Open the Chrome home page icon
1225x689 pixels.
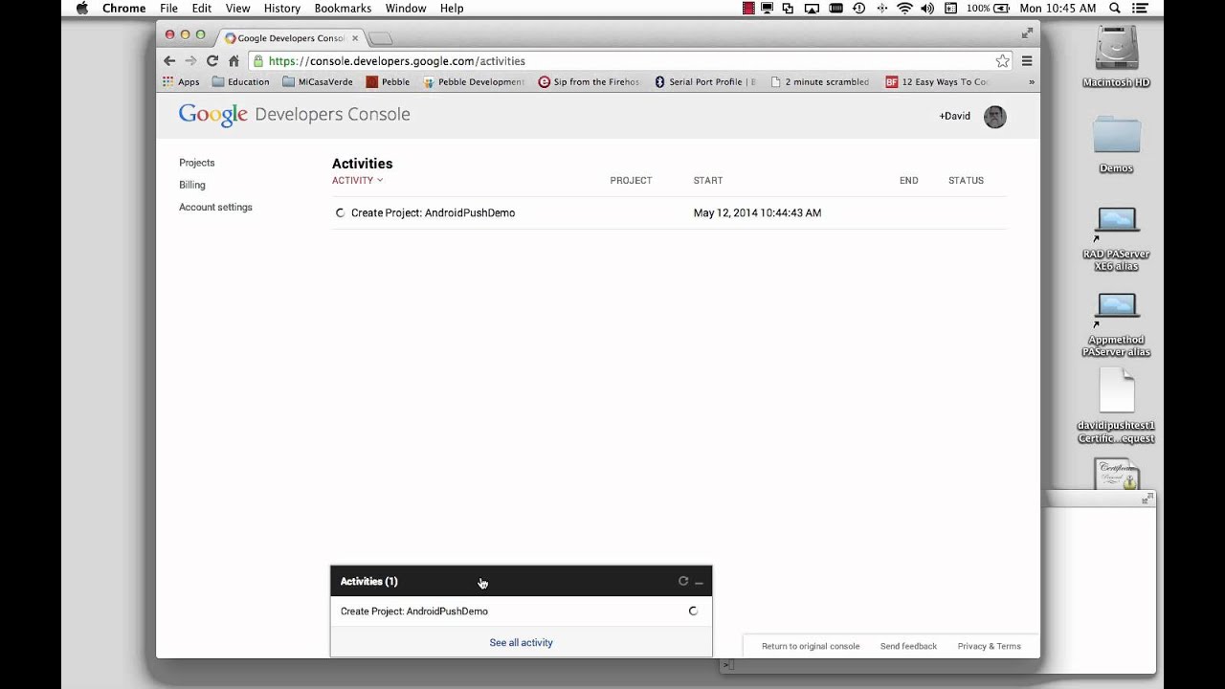[234, 60]
